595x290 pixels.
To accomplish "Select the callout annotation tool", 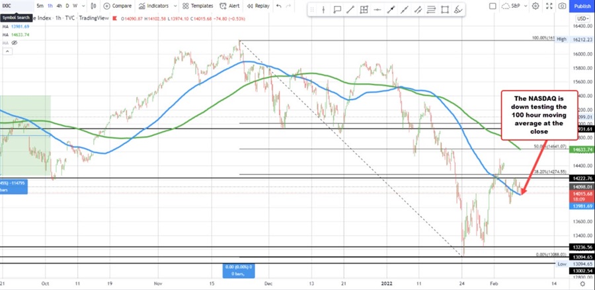I will 337,10.
